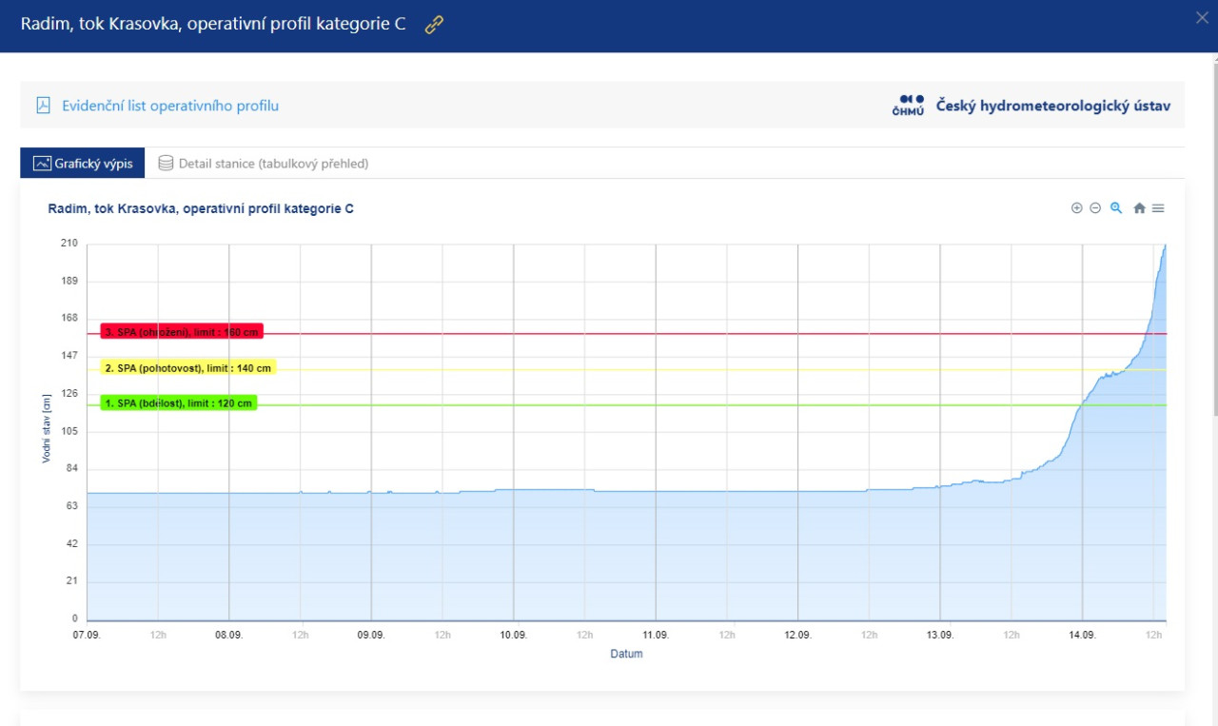
Task: Reset chart zoom with home icon
Action: 1139,208
